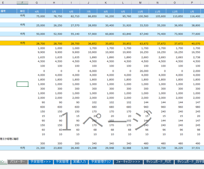Select column header K
The width and height of the screenshot is (204, 169).
pos(106,3)
